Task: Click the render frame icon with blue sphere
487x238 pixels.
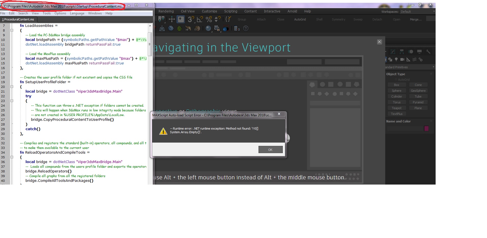Action: [x=226, y=29]
